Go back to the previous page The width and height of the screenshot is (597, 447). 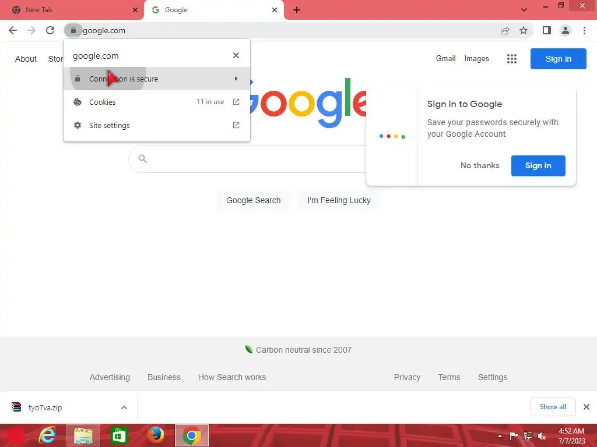13,30
